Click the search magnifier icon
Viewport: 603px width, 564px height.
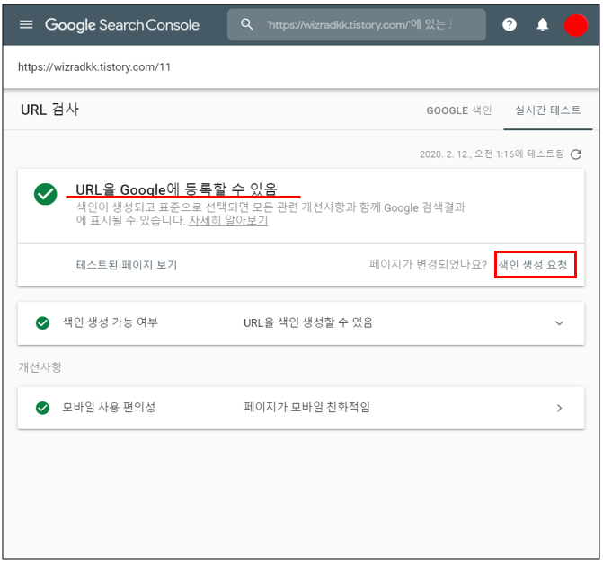[x=246, y=24]
